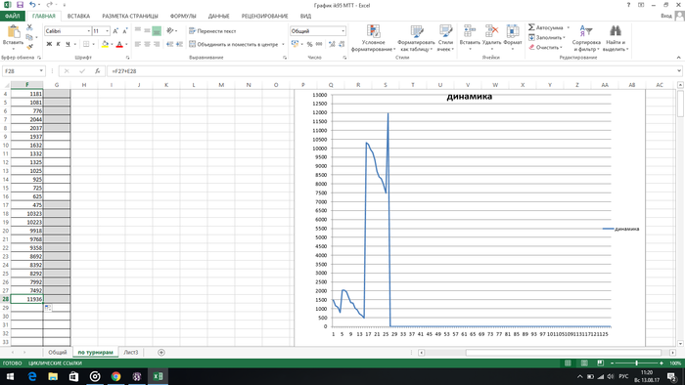Toggle center horizontal alignment
Image resolution: width=685 pixels, height=385 pixels.
click(x=147, y=44)
